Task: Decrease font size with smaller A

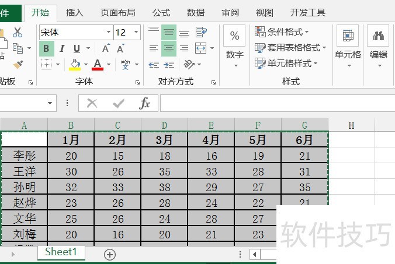Action: coord(120,48)
